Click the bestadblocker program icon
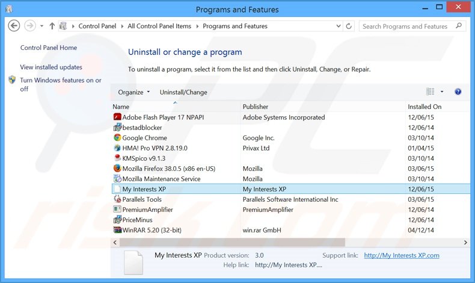This screenshot has width=475, height=283. click(x=117, y=128)
